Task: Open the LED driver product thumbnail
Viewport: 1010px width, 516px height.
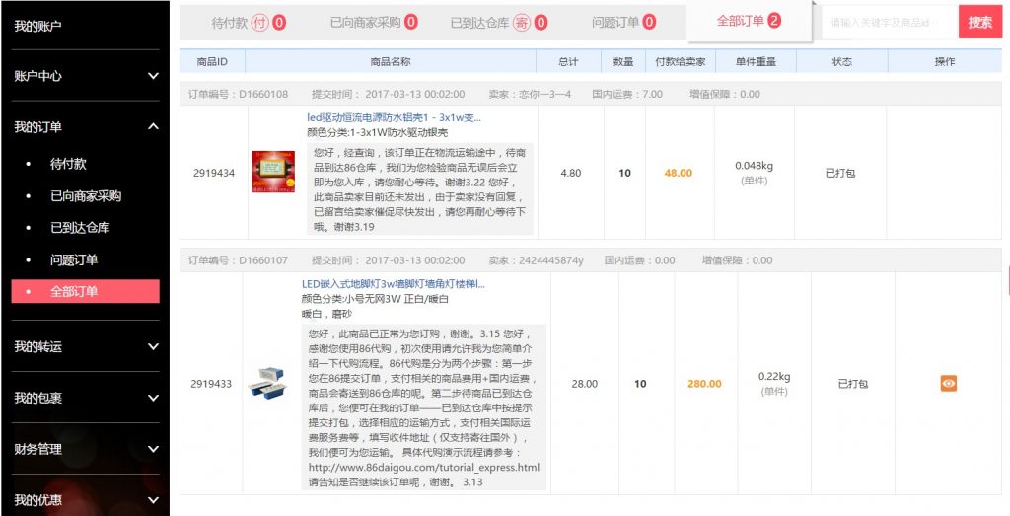Action: coord(273,172)
